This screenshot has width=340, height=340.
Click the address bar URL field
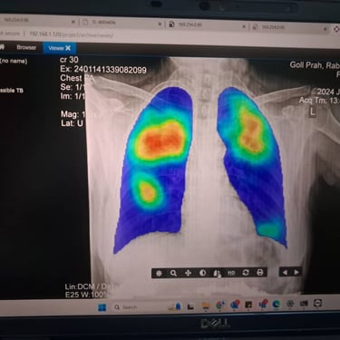pyautogui.click(x=71, y=34)
